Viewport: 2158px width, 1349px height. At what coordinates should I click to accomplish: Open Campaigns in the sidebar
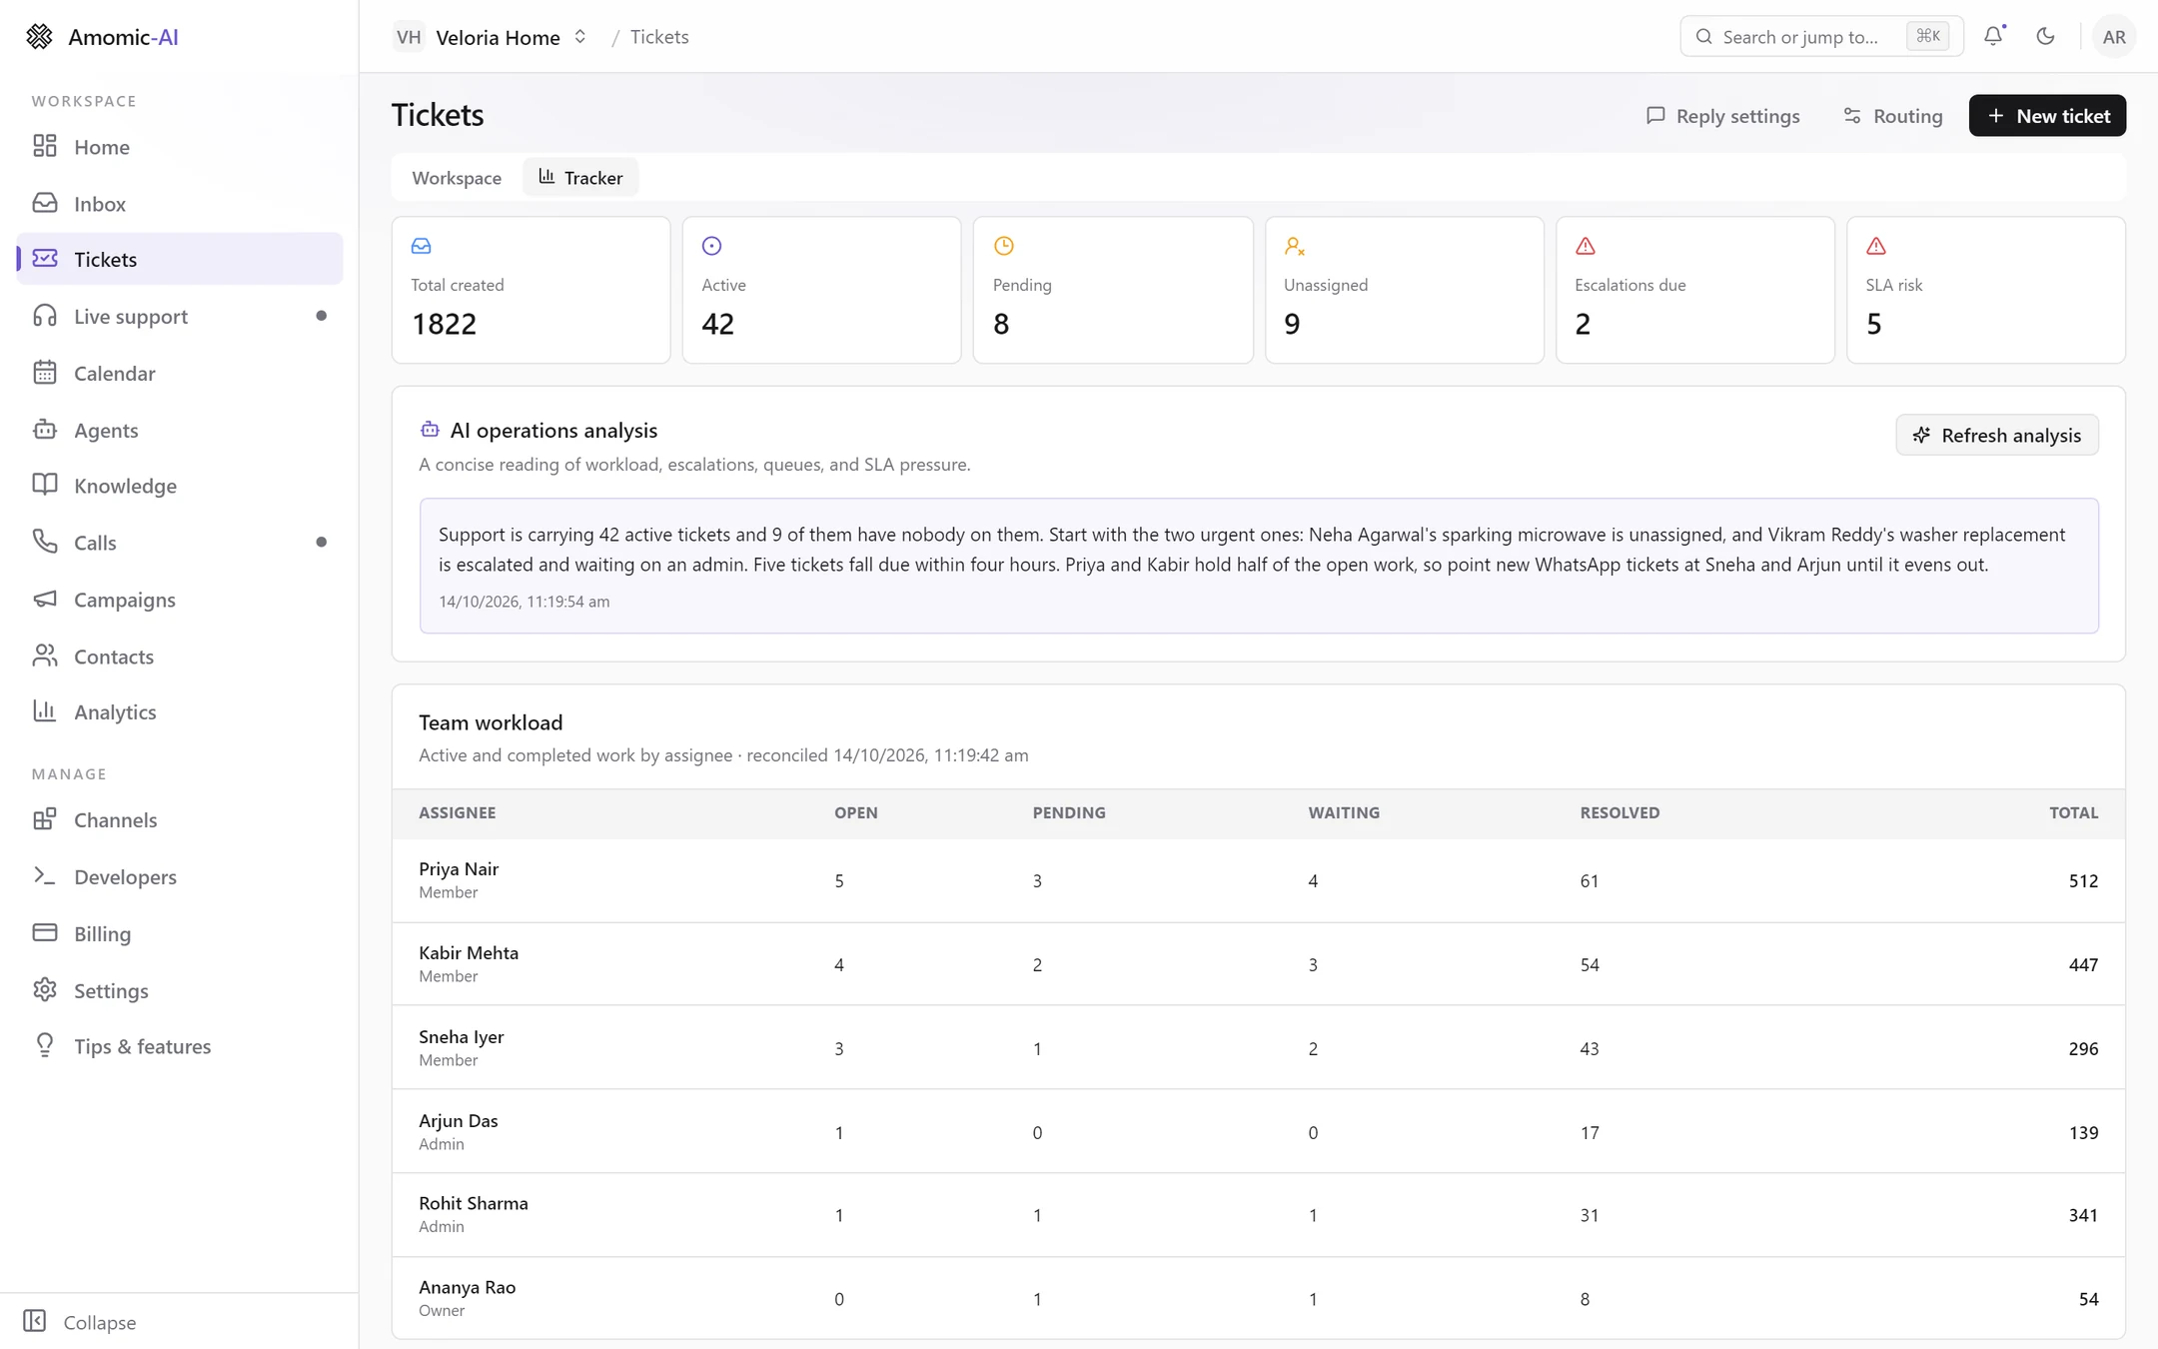(180, 600)
